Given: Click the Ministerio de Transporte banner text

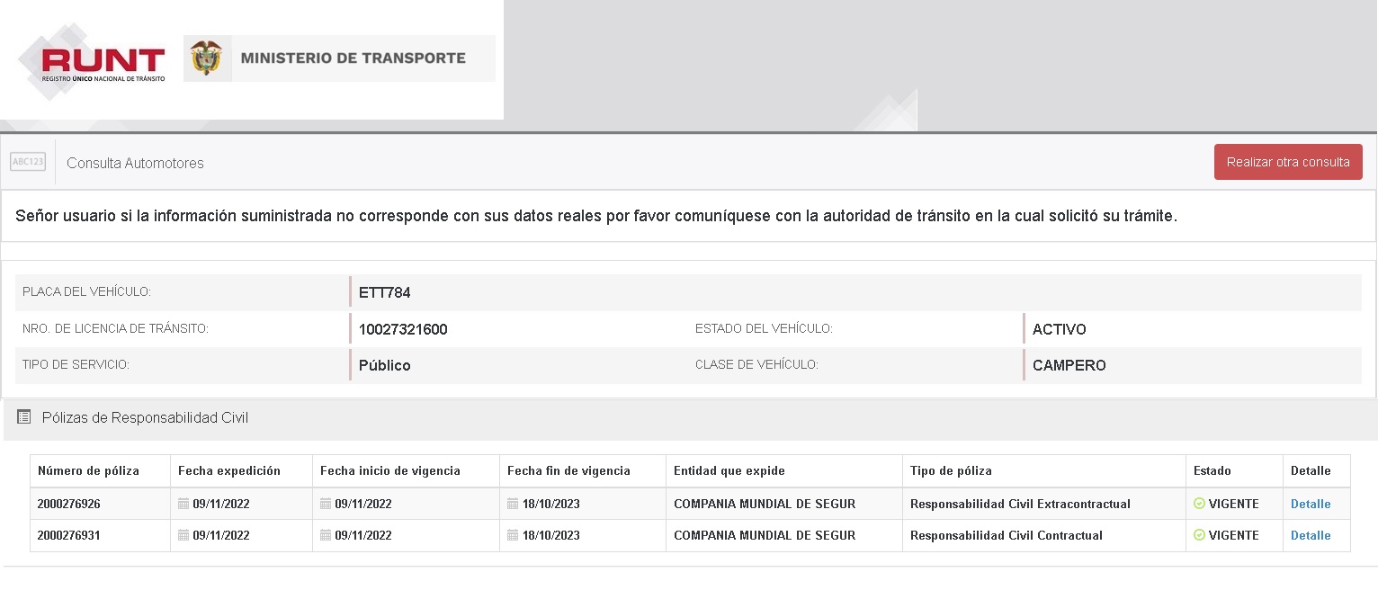Looking at the screenshot, I should (x=353, y=58).
